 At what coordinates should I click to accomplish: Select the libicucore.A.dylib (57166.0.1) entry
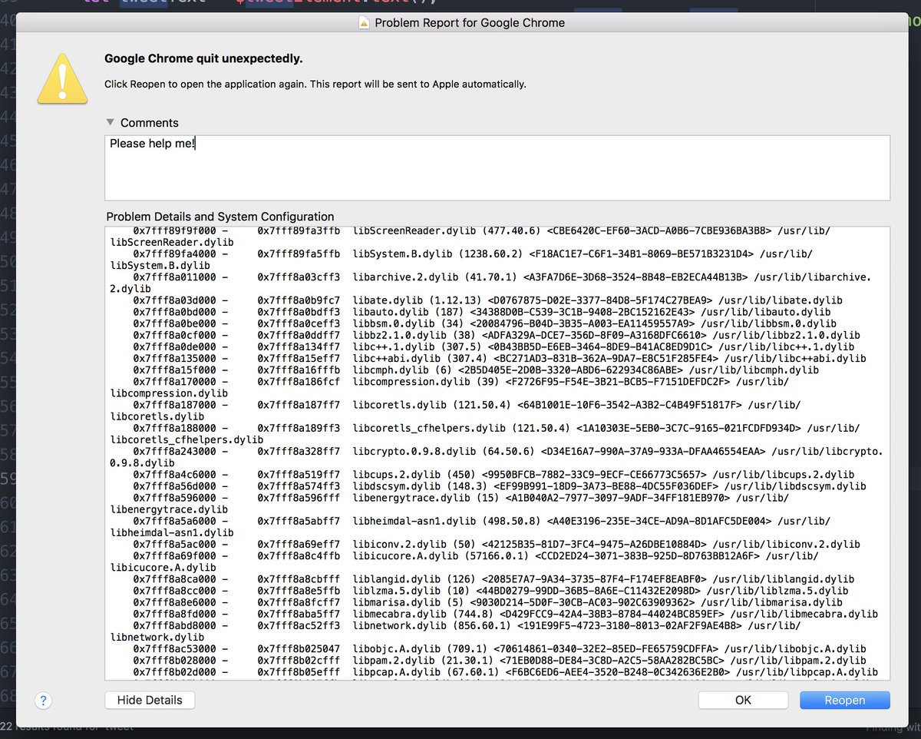click(464, 562)
